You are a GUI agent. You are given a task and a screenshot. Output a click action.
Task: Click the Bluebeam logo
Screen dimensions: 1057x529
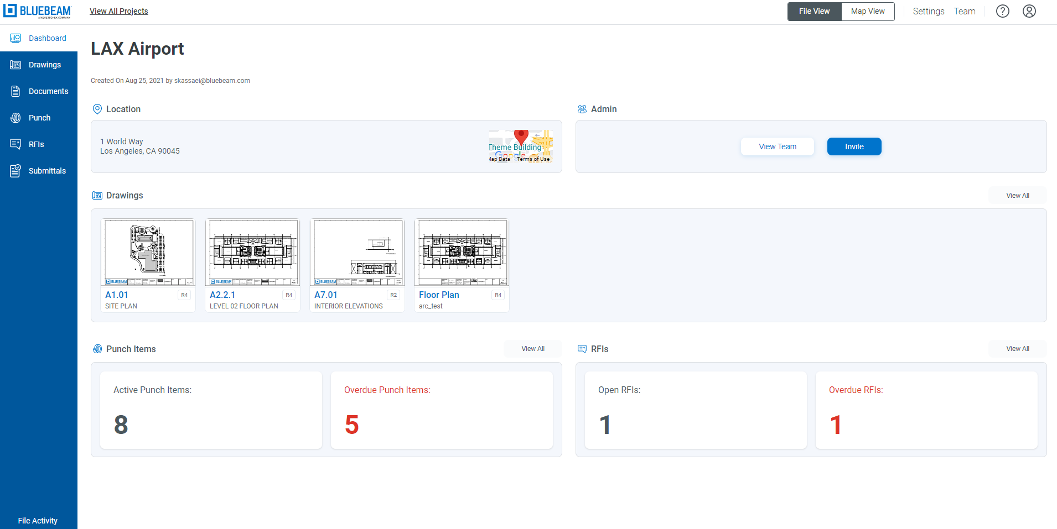pos(38,11)
